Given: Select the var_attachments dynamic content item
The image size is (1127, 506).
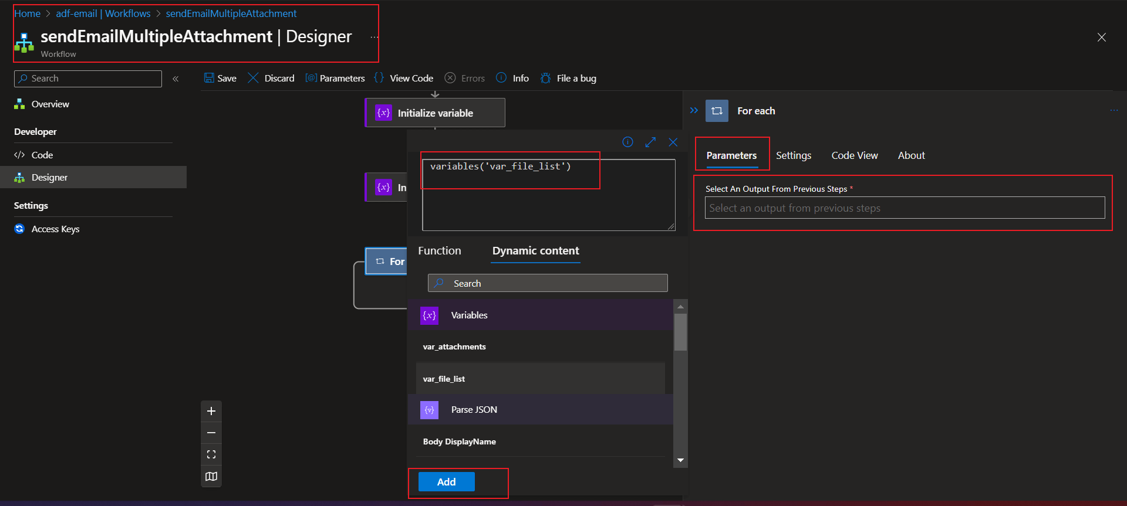Looking at the screenshot, I should (x=454, y=347).
